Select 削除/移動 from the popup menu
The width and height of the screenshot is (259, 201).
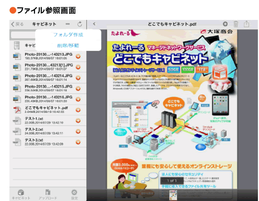coord(68,46)
